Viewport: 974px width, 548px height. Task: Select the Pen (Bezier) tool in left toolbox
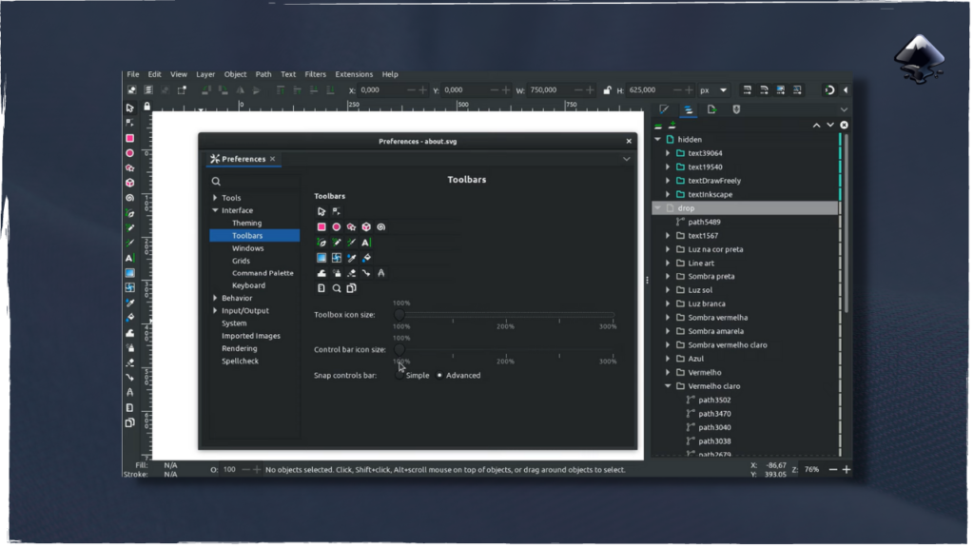pyautogui.click(x=129, y=213)
